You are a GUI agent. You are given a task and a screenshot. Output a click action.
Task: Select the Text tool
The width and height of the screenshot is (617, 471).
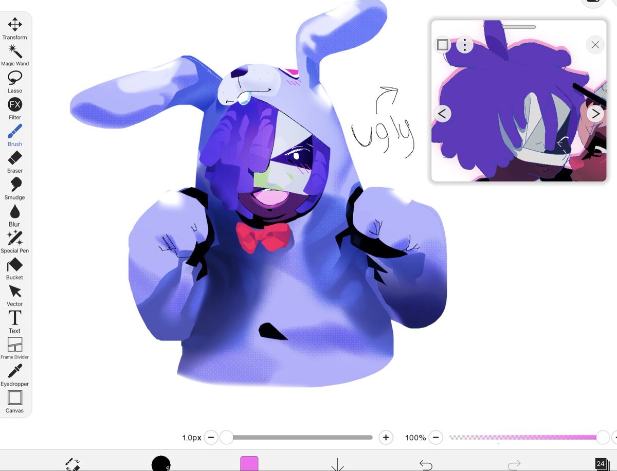click(x=15, y=323)
